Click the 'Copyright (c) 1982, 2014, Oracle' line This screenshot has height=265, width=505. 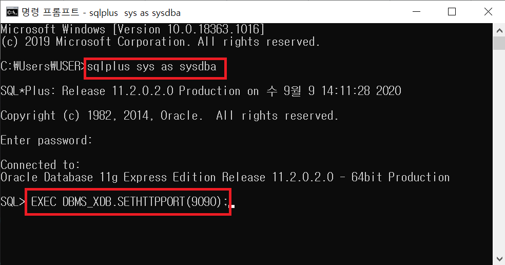coord(169,116)
